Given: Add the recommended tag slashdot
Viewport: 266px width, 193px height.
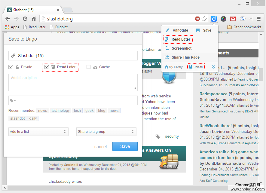Looking at the screenshot, I should (x=17, y=118).
